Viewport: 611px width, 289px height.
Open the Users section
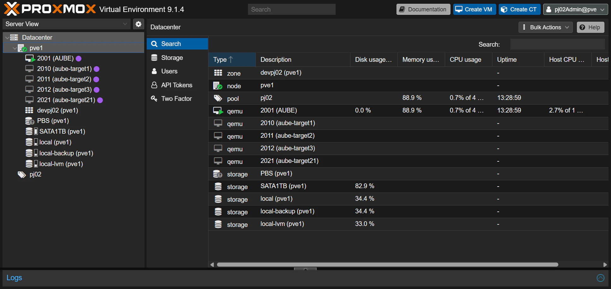coord(177,71)
